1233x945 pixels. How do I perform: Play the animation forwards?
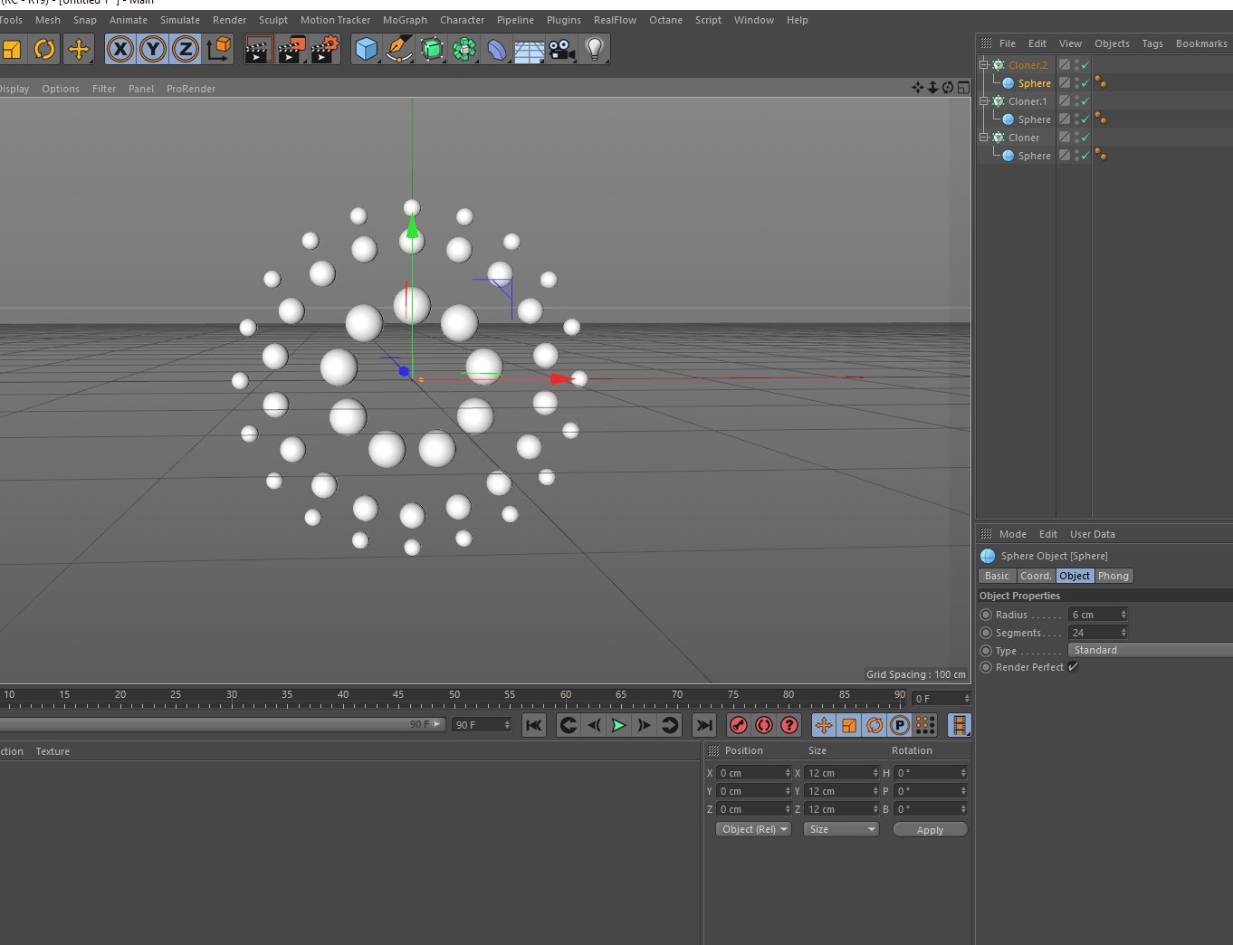[618, 725]
